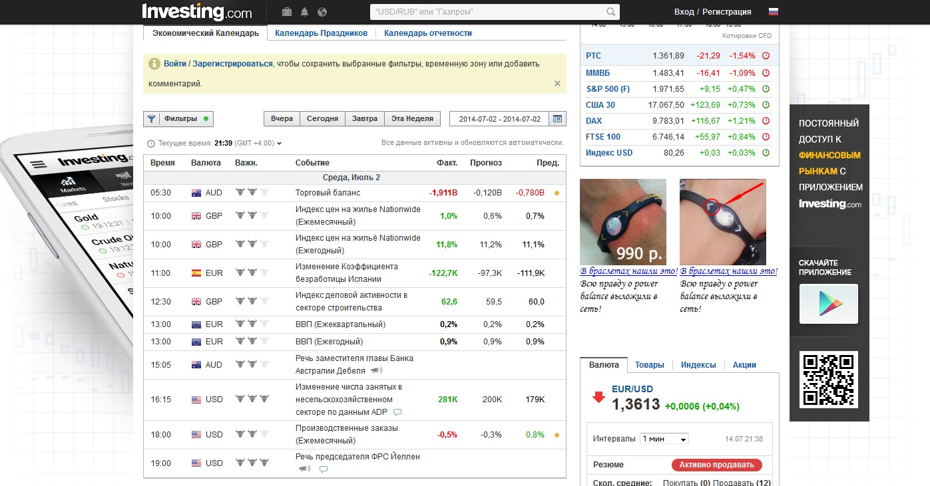Open comment bubble in Йеллен speech row
The image size is (930, 486).
tap(324, 469)
